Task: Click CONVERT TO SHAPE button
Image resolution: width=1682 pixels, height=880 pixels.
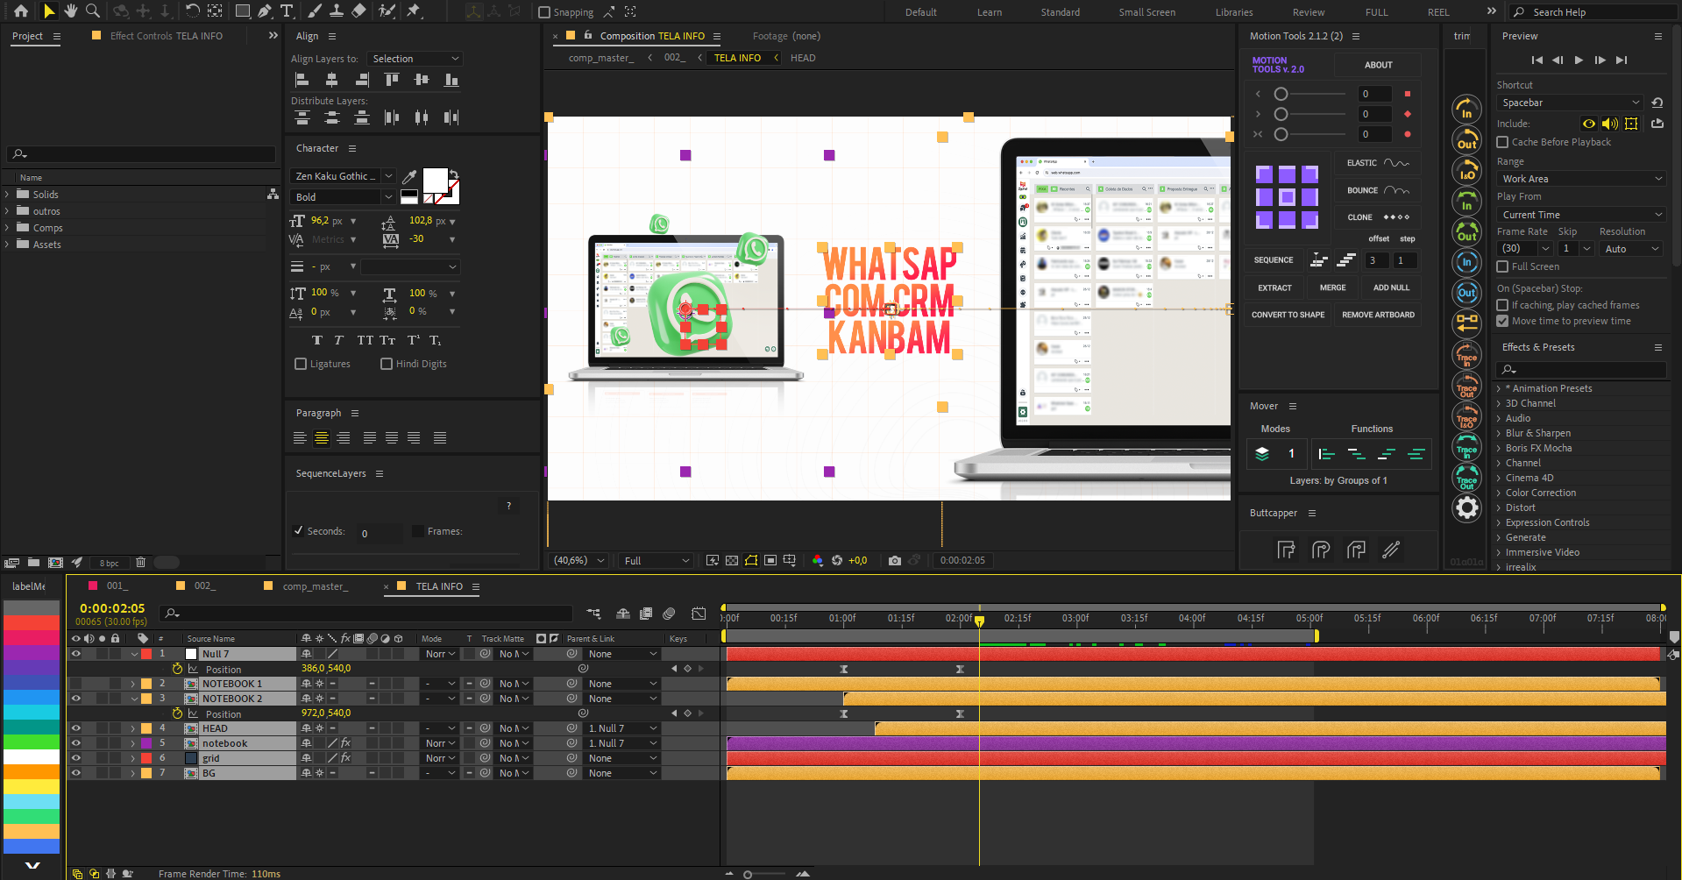Action: click(1288, 315)
